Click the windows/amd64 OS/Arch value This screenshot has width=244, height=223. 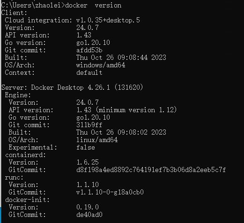(x=101, y=65)
